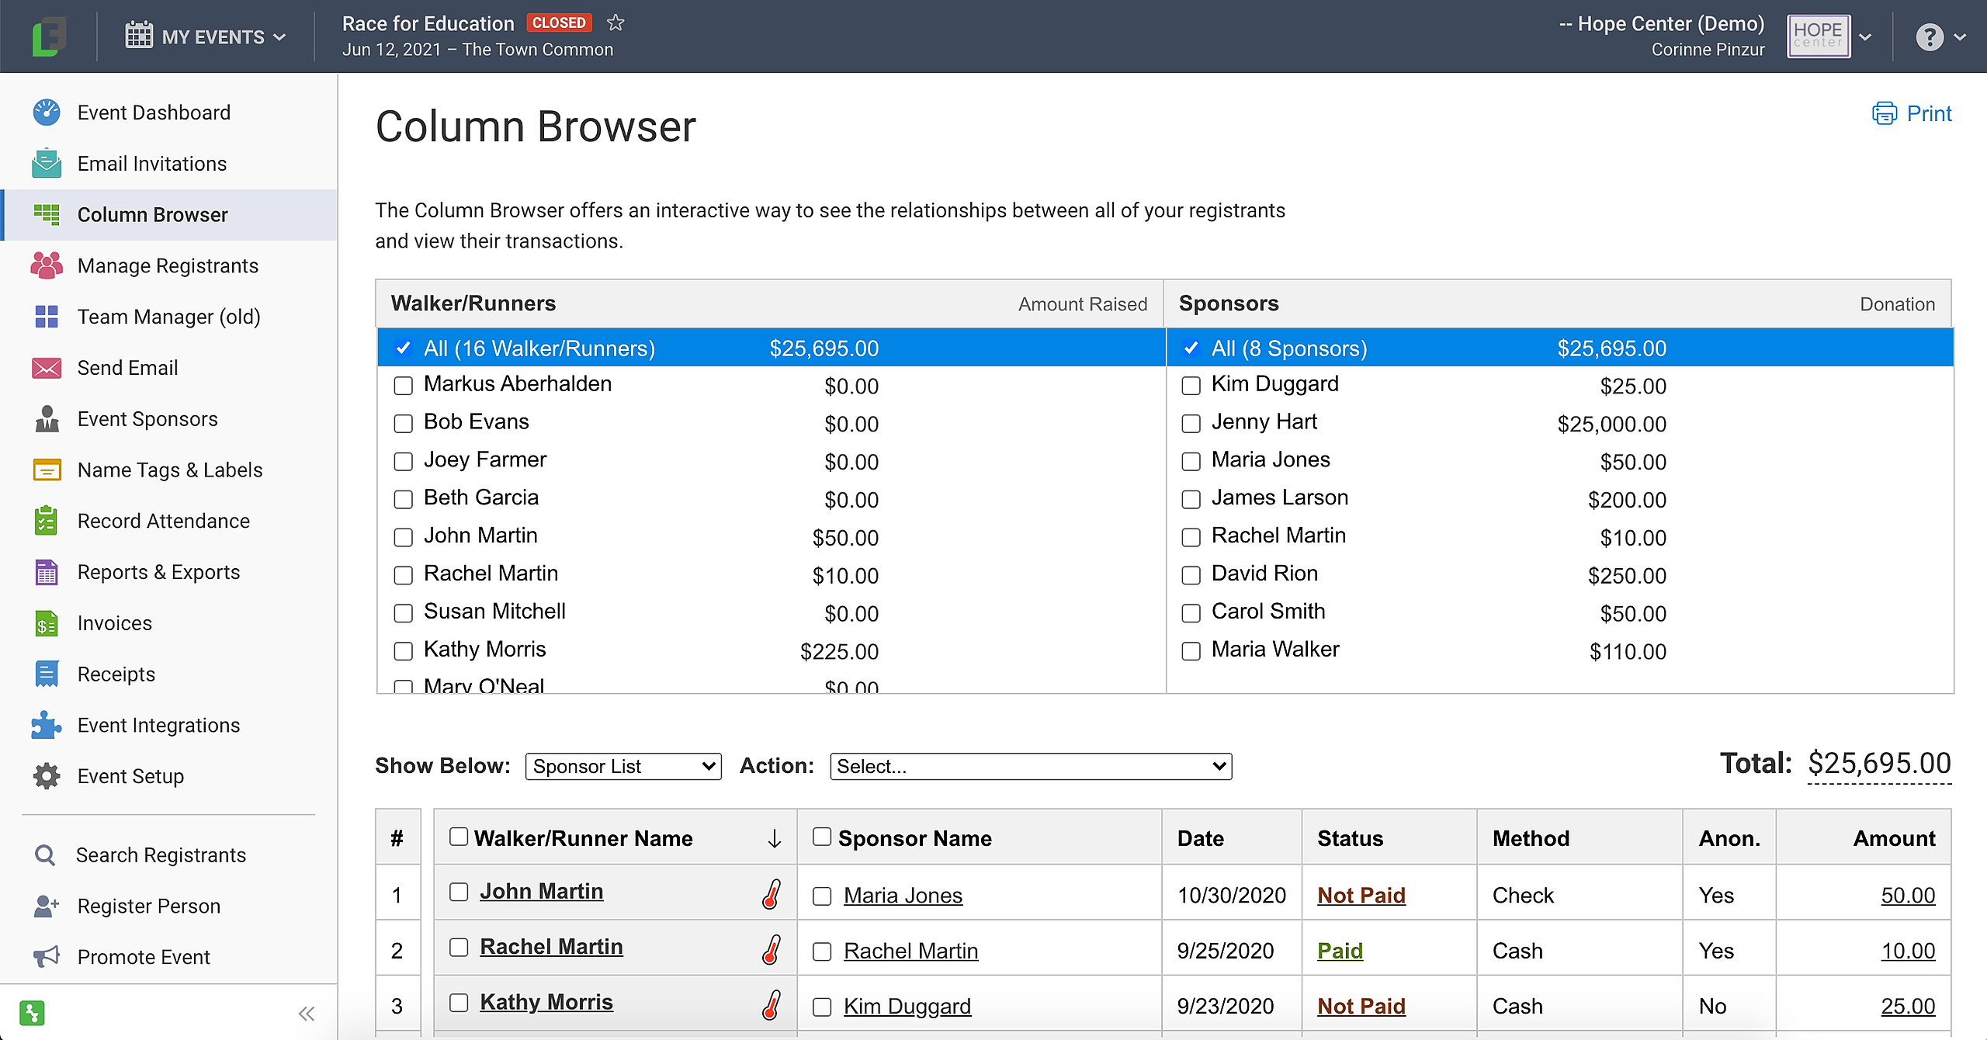Viewport: 1987px width, 1040px height.
Task: Check the Jenny Hart sponsor checkbox
Action: [1191, 424]
